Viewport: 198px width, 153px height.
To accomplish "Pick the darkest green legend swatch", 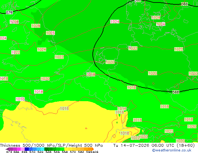I will [46, 149].
